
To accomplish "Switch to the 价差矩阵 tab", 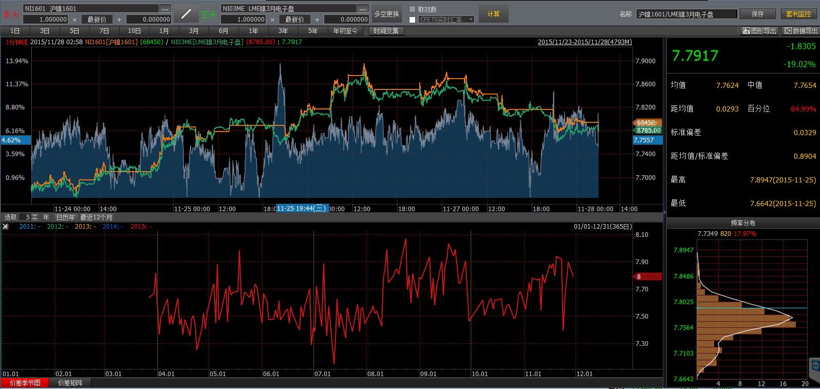I will click(70, 383).
